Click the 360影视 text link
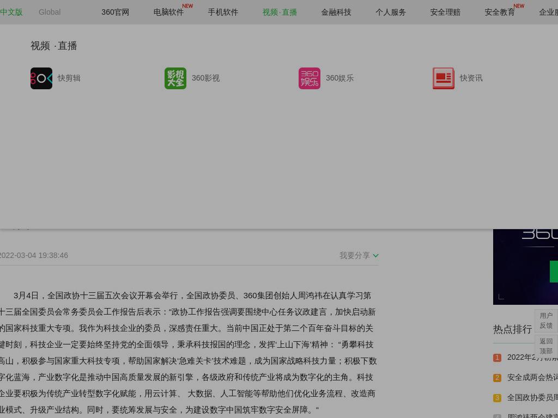This screenshot has width=558, height=418. [x=205, y=78]
